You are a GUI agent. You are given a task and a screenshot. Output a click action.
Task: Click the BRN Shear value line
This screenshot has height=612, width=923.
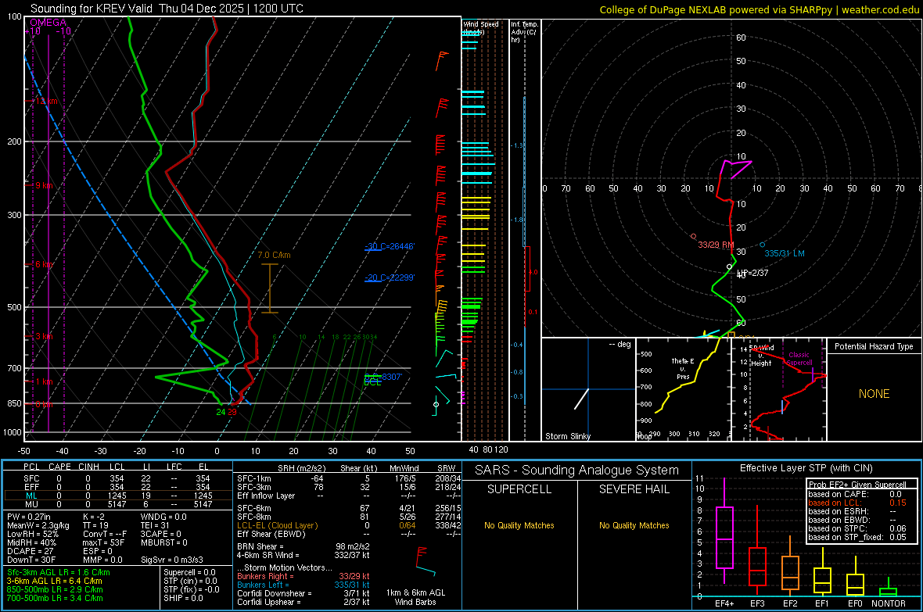coord(303,546)
